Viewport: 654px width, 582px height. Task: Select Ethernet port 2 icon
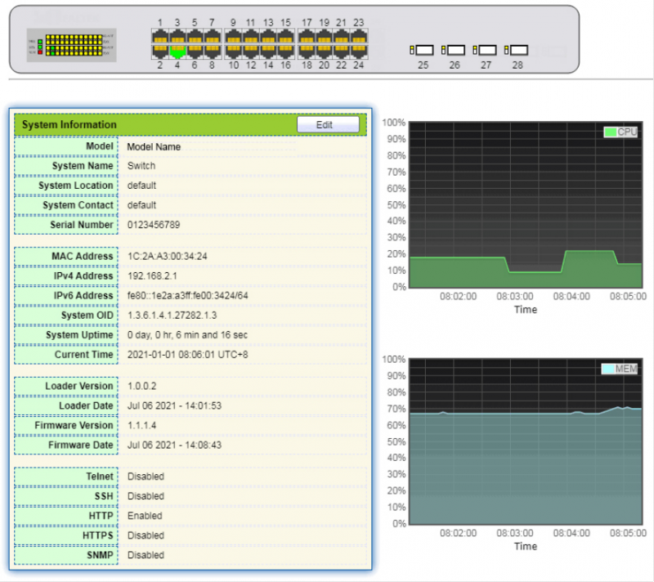point(160,51)
